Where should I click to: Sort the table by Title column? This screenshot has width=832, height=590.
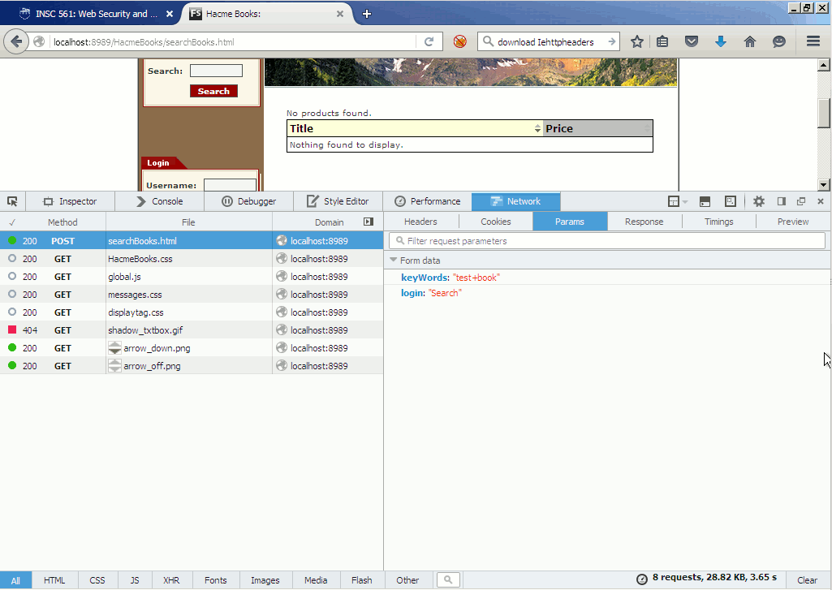415,128
